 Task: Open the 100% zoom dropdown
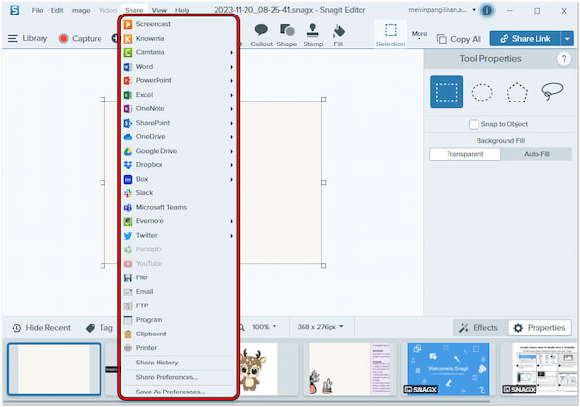(265, 327)
